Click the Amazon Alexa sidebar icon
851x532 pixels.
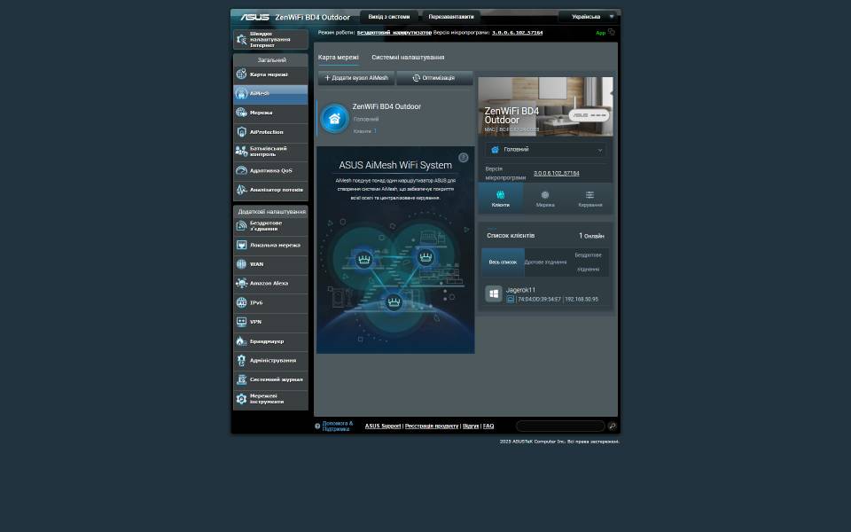point(241,284)
